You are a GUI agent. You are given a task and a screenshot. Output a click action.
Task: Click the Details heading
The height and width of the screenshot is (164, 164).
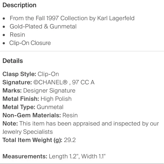pos(13,61)
